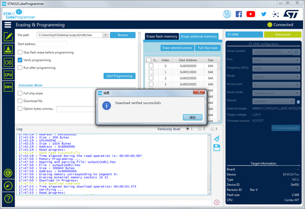Image resolution: width=305 pixels, height=209 pixels.
Task: Open the CPU panel icon
Action: click(x=8, y=75)
